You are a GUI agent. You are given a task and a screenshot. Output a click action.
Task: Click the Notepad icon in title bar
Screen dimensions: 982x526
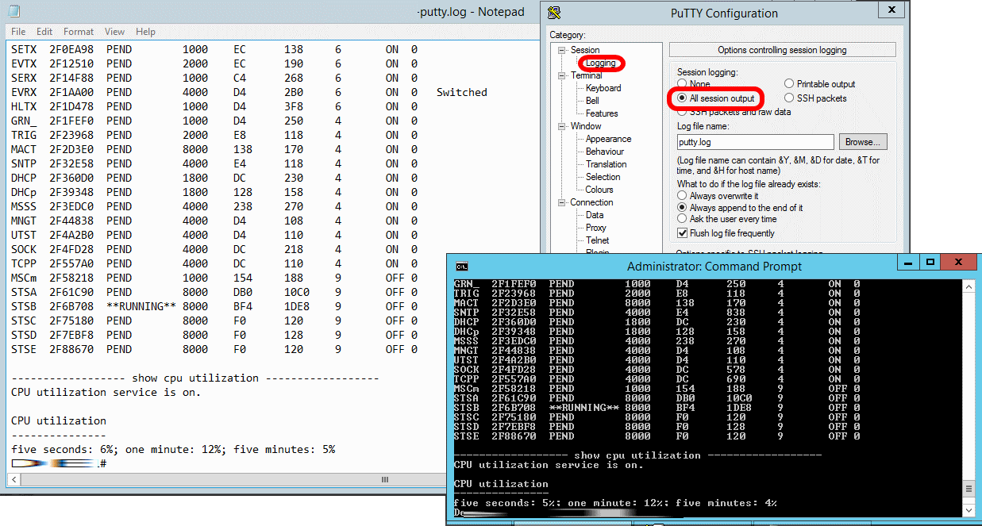13,12
